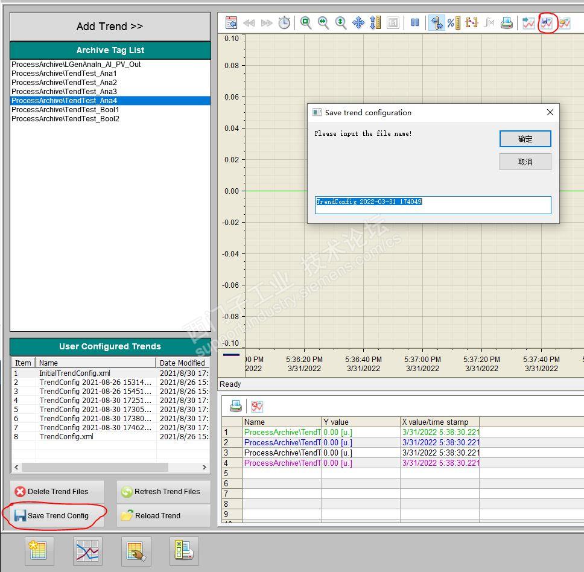Confirm file name with 确定 button
The image size is (584, 572).
525,139
